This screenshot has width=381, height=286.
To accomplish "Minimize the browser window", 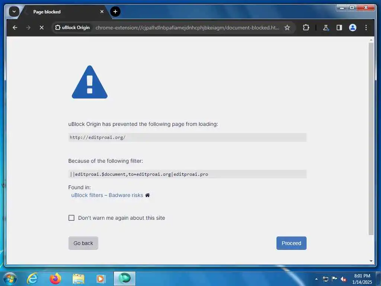I will [342, 8].
